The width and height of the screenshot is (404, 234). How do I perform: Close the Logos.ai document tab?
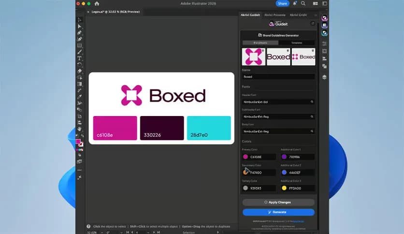tap(88, 12)
